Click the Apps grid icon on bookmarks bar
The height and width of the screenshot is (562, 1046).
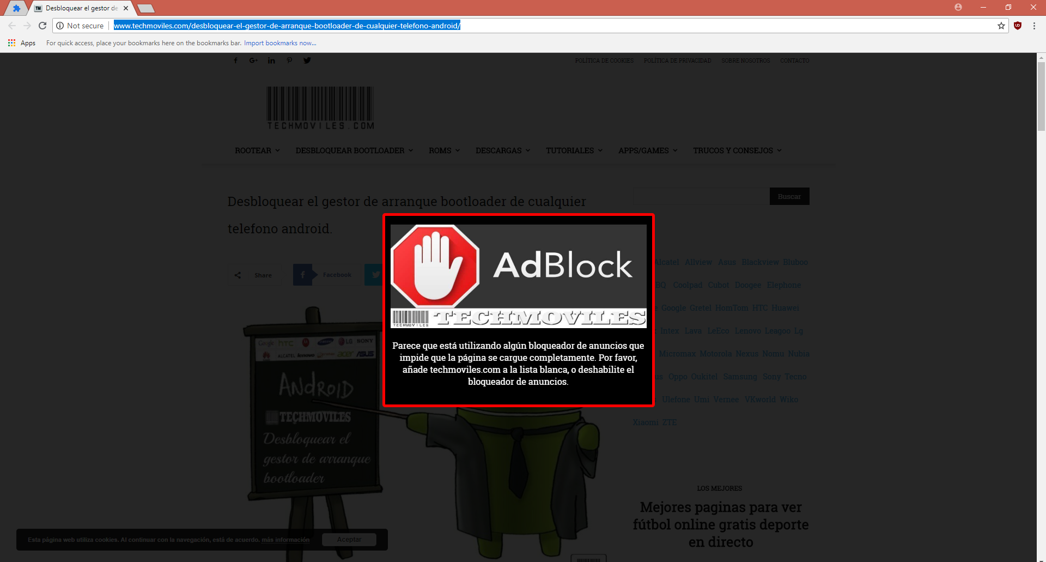click(x=11, y=43)
